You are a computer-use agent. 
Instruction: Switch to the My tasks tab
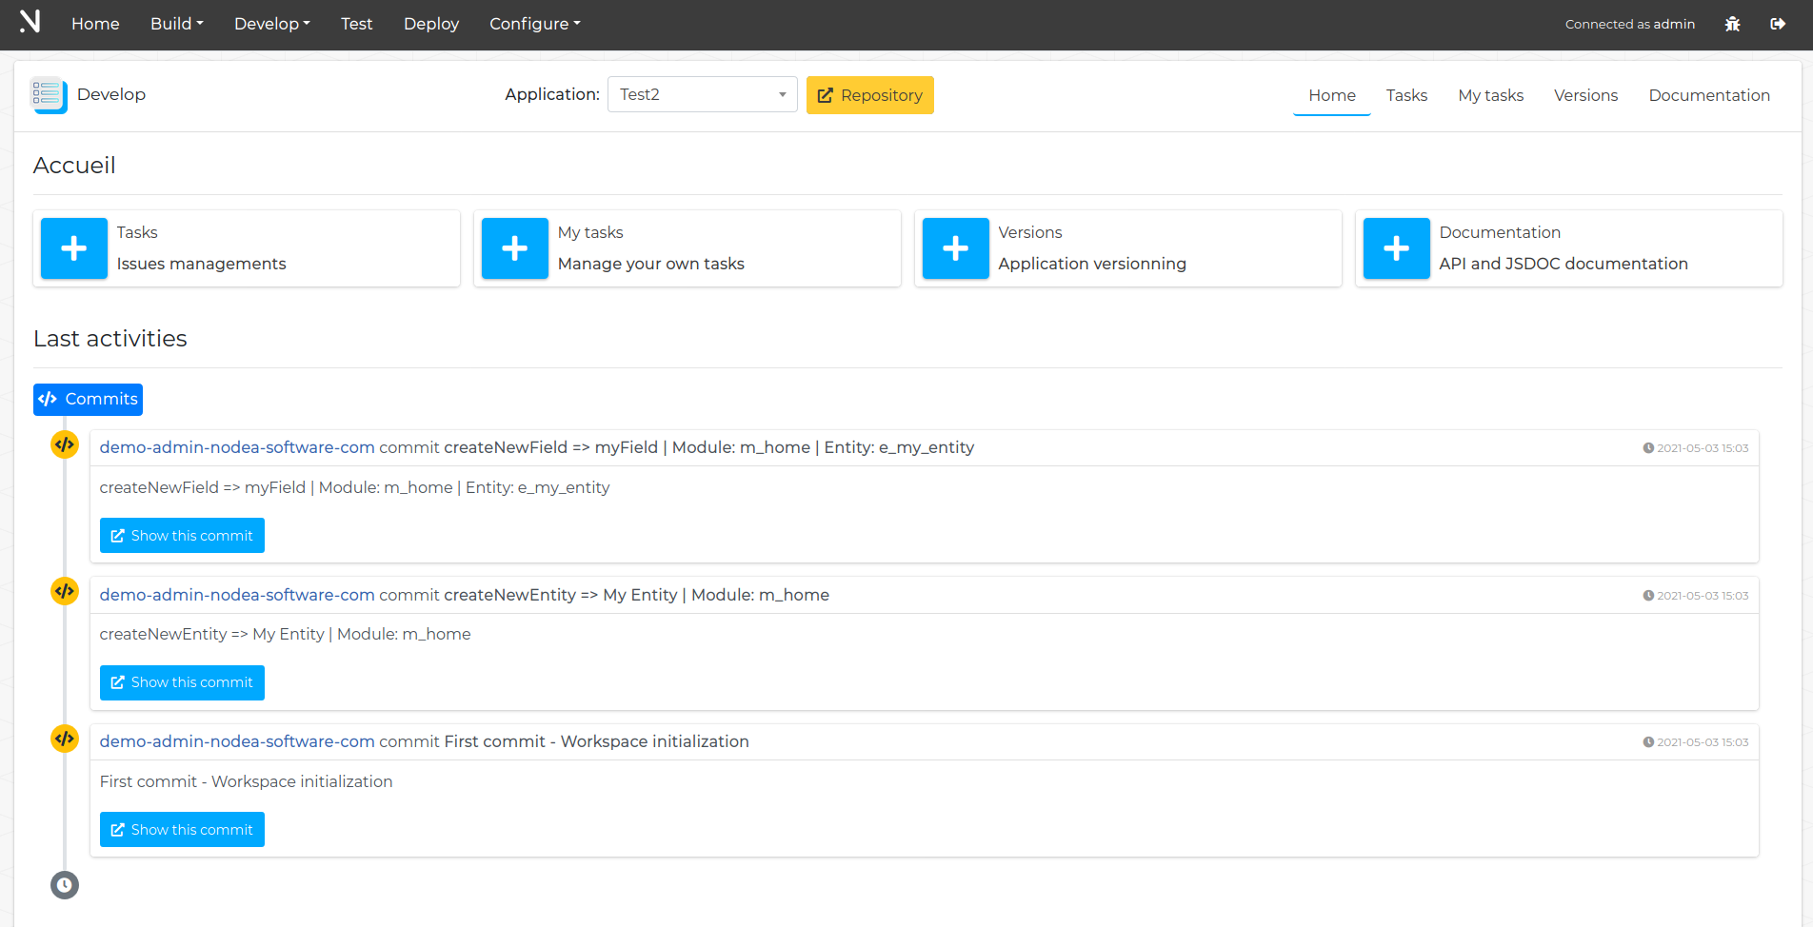click(x=1491, y=95)
